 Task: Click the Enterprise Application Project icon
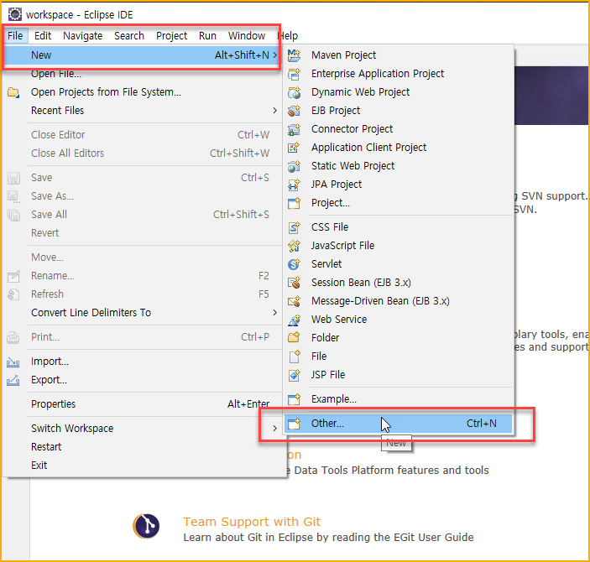coord(294,74)
